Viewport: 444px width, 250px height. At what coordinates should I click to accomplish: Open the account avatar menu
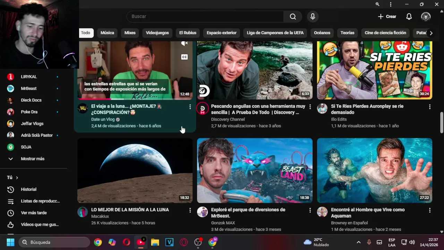426,16
